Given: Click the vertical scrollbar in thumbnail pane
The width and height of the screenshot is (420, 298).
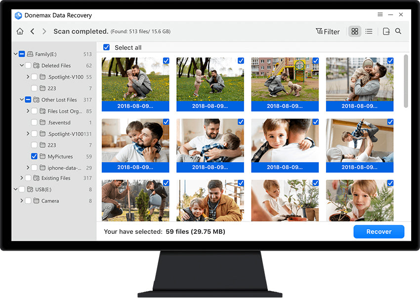Looking at the screenshot, I should point(406,81).
